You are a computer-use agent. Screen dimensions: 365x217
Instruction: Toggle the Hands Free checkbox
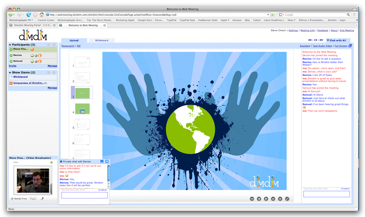12,199
